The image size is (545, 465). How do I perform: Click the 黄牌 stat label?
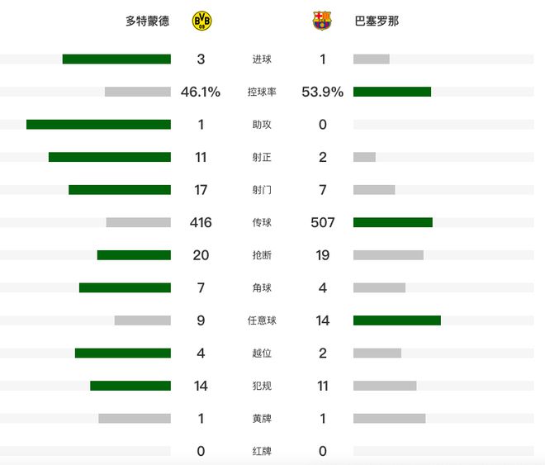pyautogui.click(x=262, y=419)
